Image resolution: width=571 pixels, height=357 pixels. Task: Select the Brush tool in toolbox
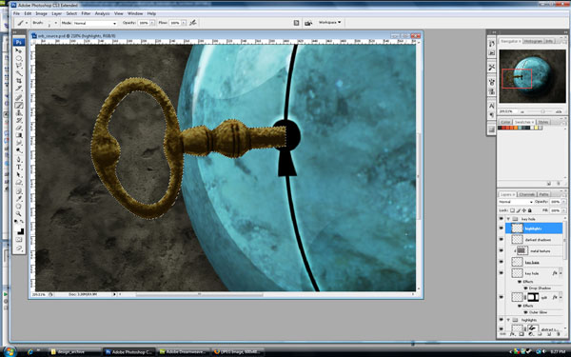[19, 106]
